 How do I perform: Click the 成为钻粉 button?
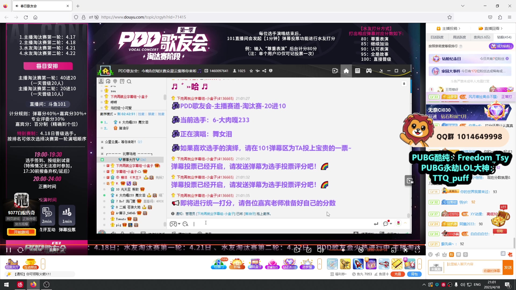[501, 46]
